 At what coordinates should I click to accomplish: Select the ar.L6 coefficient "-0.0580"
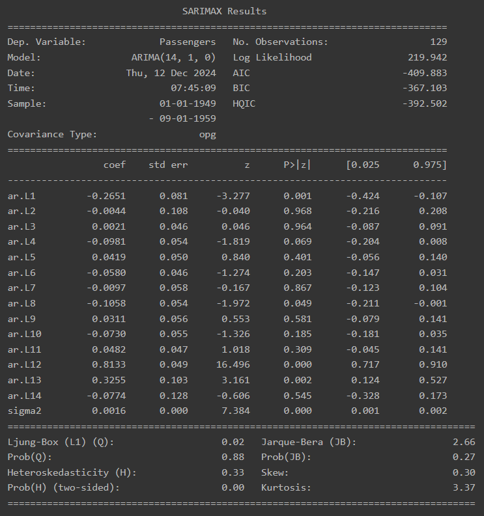click(x=106, y=273)
